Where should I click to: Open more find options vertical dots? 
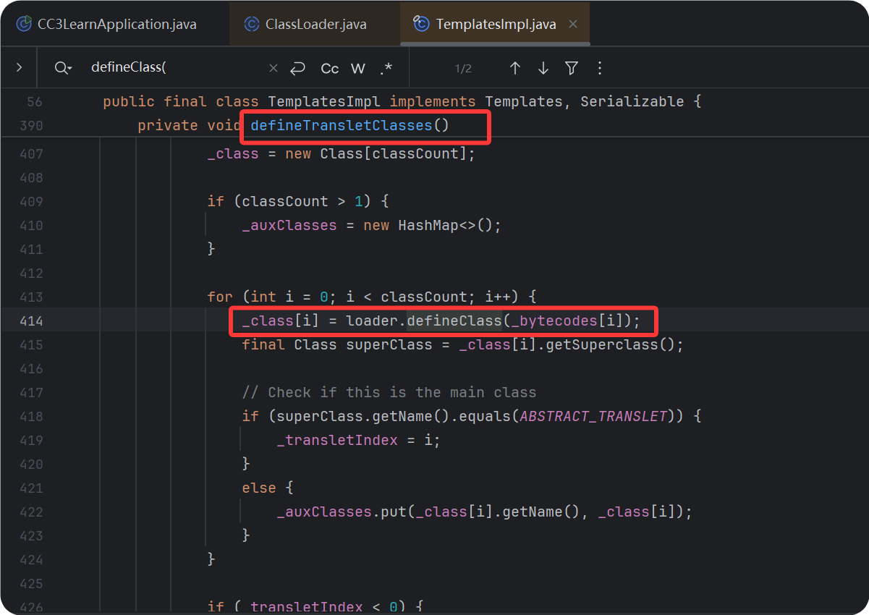599,68
